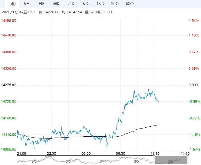This screenshot has height=165, width=201.
Task: Click the 14275.00 baseline price label
Action: coord(9,85)
